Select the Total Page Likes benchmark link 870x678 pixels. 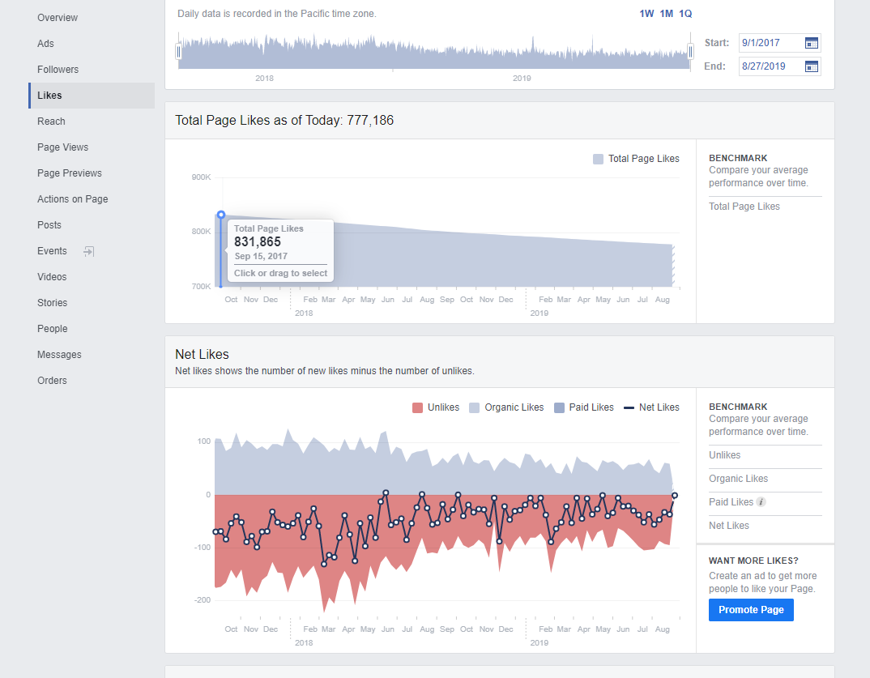click(744, 207)
